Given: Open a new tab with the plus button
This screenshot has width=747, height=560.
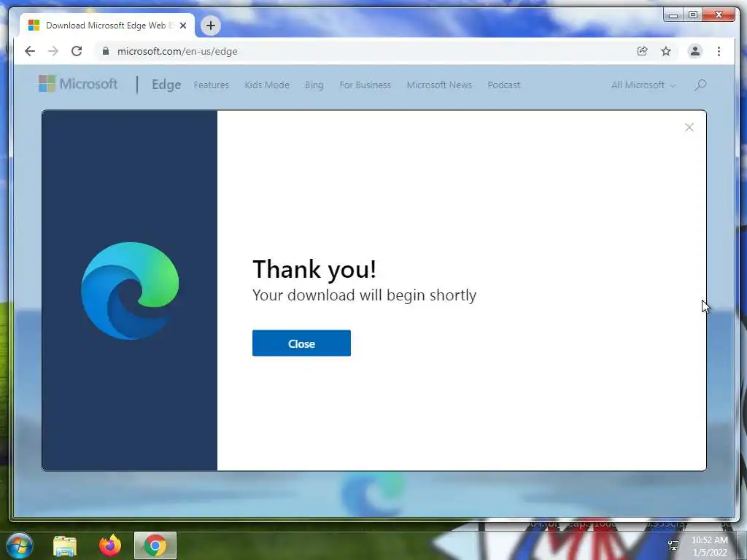Looking at the screenshot, I should (211, 26).
